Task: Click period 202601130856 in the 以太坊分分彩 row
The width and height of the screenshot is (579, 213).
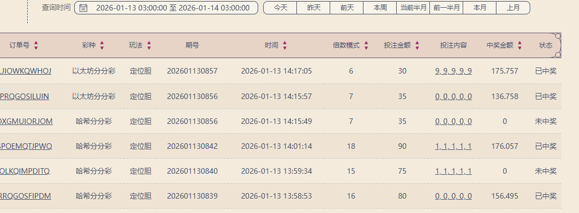Action: (x=192, y=97)
